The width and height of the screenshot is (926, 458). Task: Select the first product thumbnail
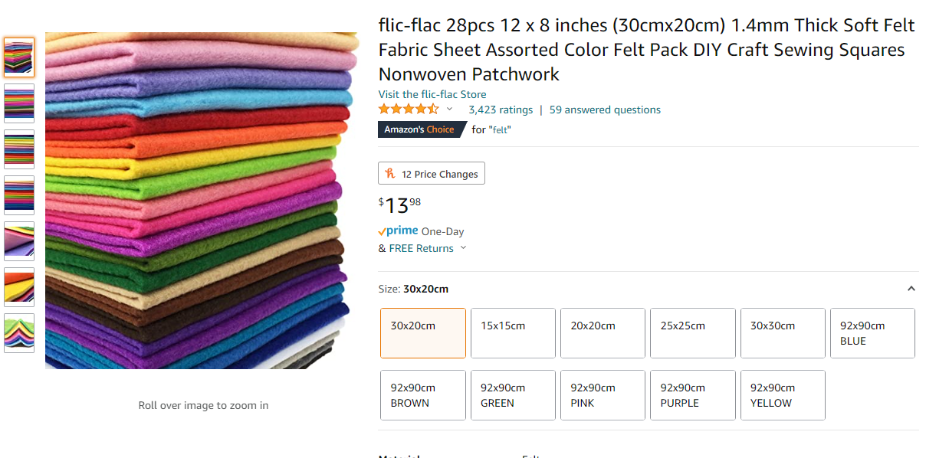[18, 57]
